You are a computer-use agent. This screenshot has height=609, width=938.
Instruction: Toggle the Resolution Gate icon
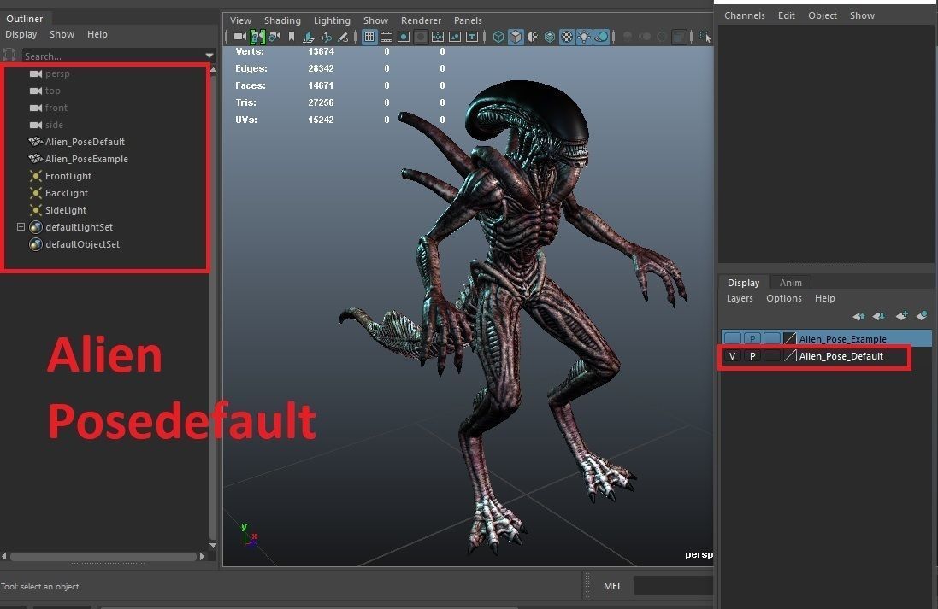click(404, 37)
